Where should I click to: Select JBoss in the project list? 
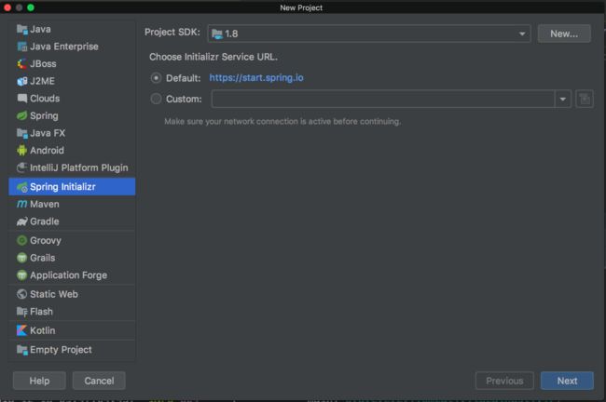point(72,64)
